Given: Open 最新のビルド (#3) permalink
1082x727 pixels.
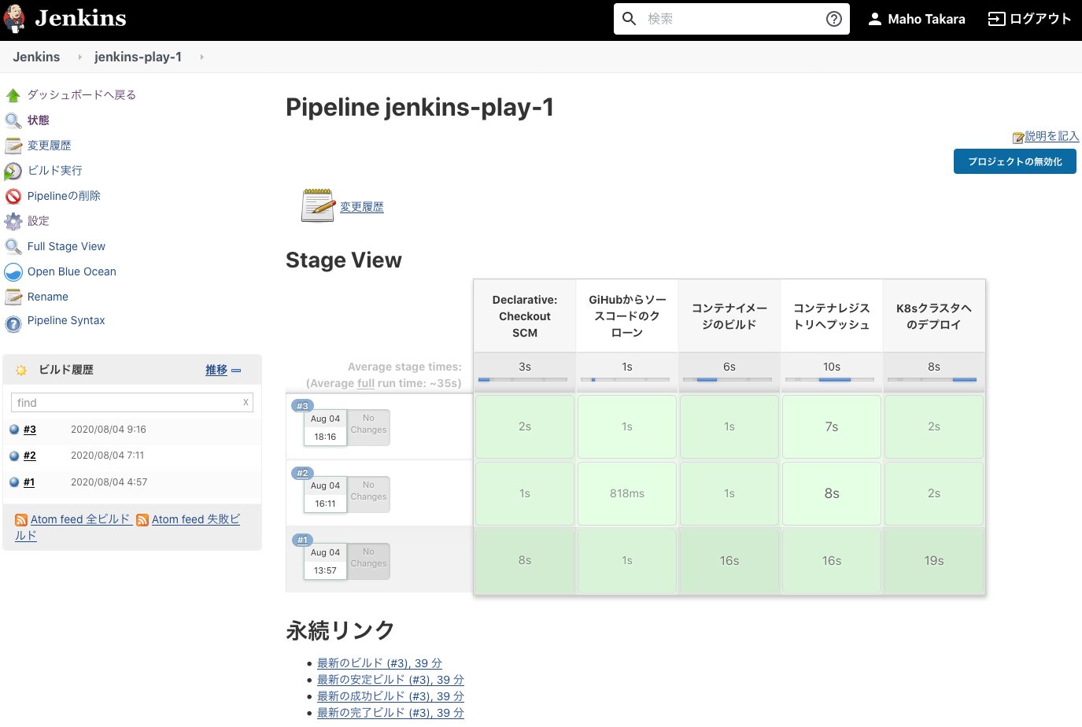Looking at the screenshot, I should click(x=379, y=663).
